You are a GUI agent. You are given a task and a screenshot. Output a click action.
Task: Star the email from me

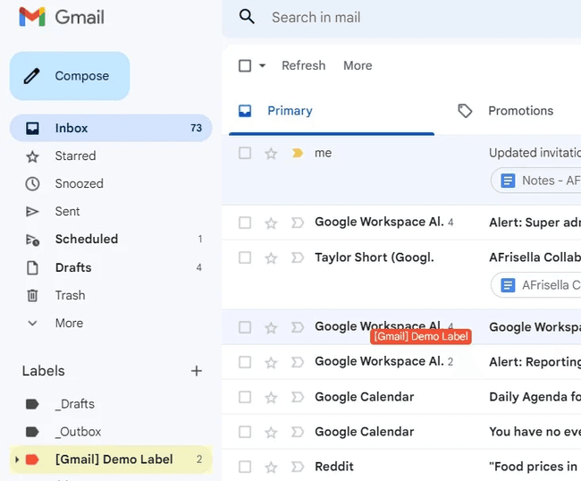(x=271, y=154)
